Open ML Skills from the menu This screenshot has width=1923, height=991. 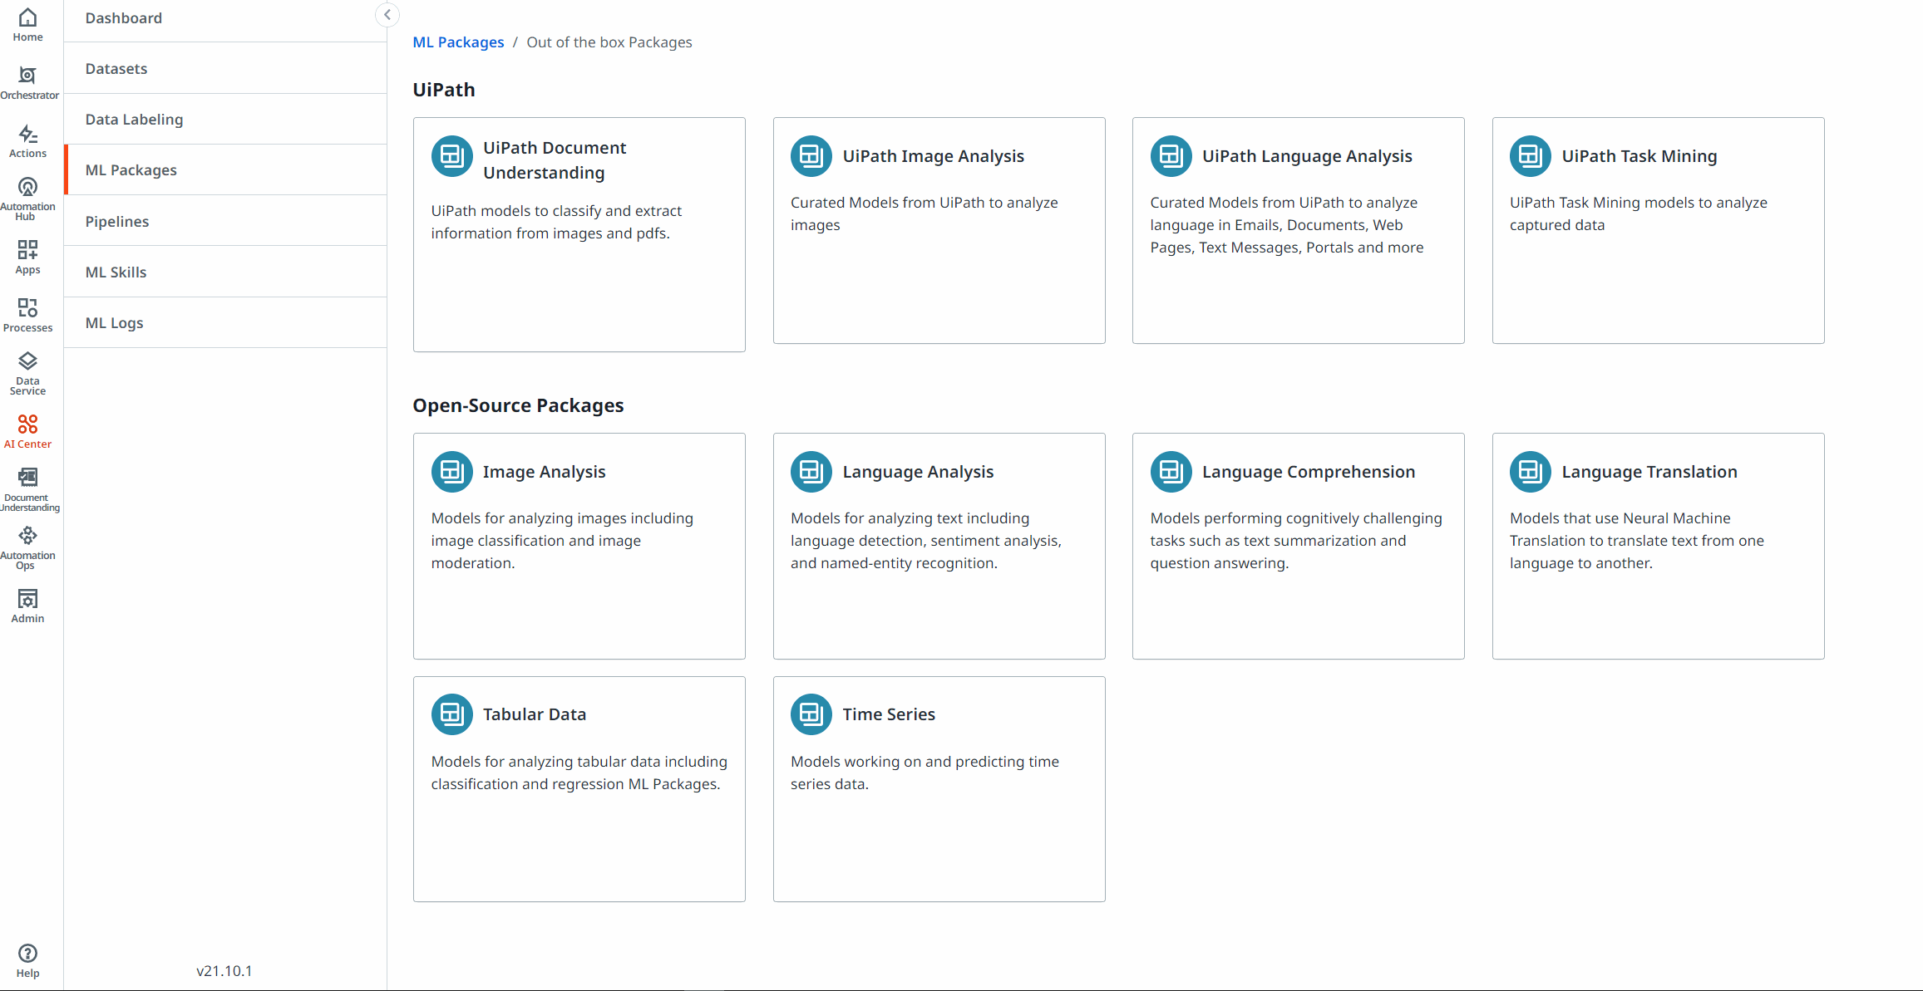116,272
